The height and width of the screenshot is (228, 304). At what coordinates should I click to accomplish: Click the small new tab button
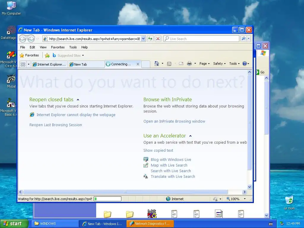coord(146,64)
